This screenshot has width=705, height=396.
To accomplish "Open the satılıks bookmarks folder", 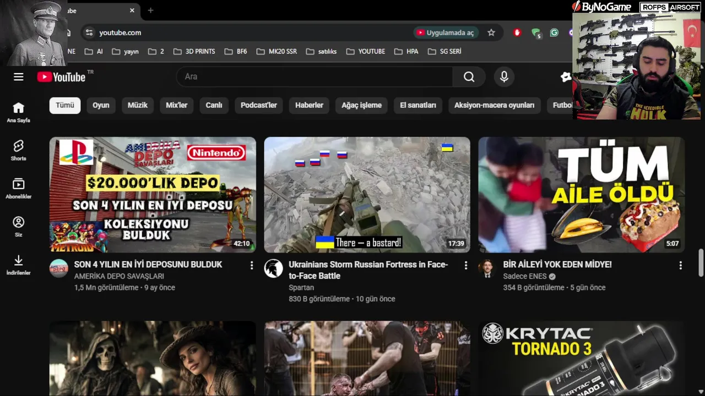I will (x=321, y=51).
